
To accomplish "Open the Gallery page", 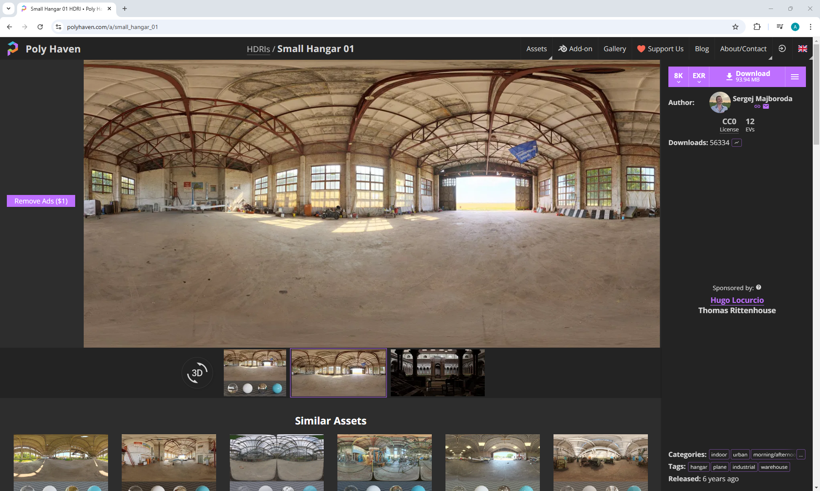I will tap(615, 49).
